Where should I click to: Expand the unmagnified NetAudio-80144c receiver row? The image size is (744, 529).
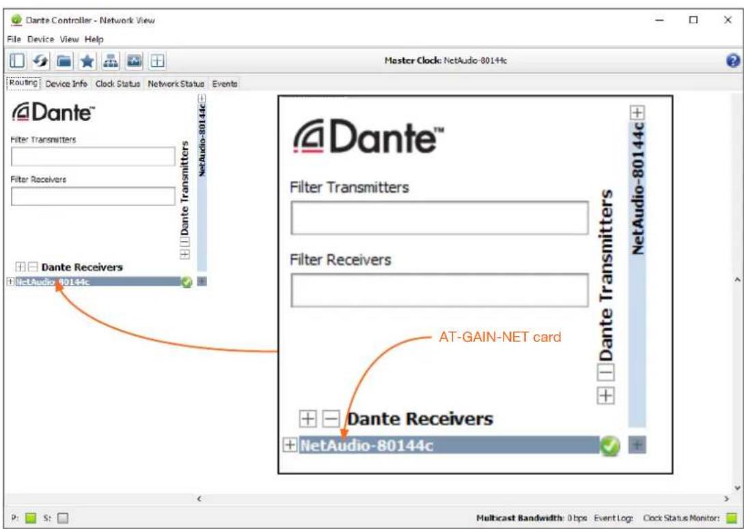[x=10, y=282]
